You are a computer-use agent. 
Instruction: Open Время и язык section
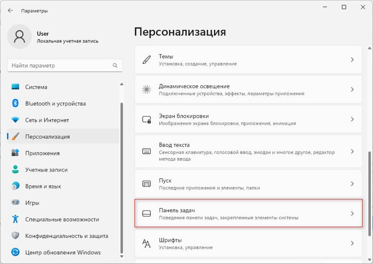pyautogui.click(x=63, y=186)
